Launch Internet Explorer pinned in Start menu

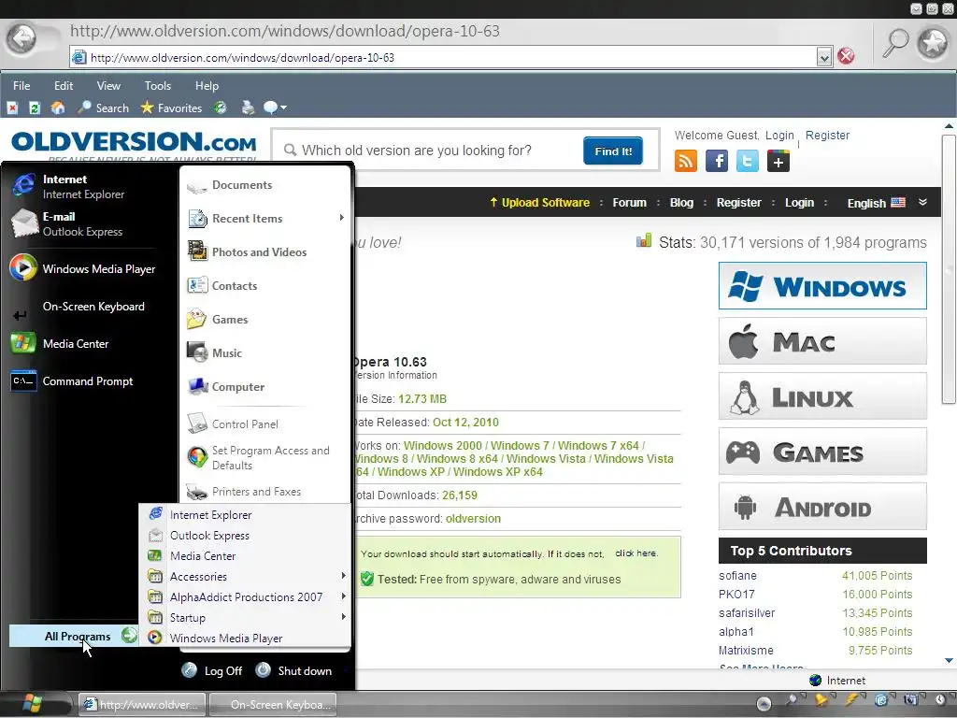coord(82,186)
